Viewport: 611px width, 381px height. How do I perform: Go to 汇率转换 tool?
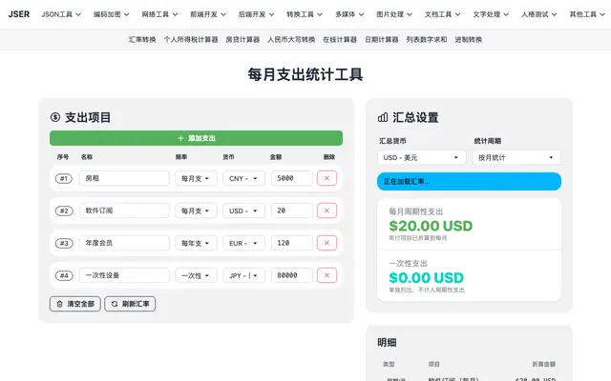pyautogui.click(x=142, y=39)
